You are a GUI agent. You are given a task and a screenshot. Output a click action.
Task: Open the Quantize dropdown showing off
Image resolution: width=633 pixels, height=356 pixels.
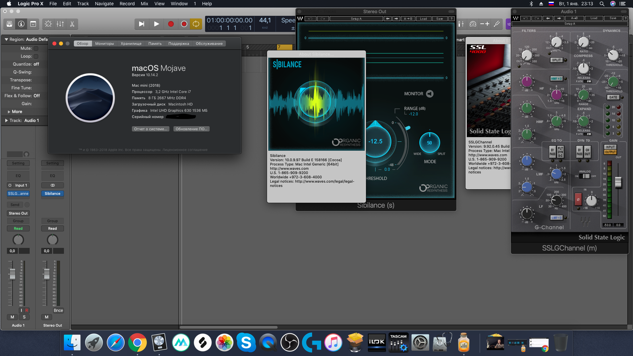[x=36, y=64]
